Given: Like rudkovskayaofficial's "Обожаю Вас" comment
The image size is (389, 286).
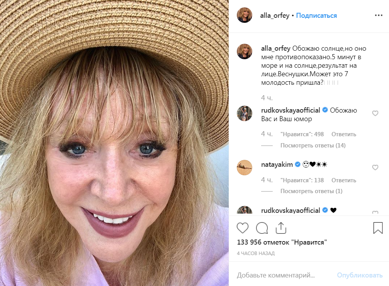Looking at the screenshot, I should tap(375, 113).
